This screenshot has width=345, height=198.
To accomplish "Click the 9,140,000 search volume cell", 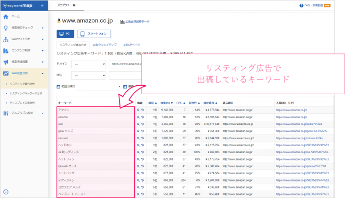I will (167, 110).
